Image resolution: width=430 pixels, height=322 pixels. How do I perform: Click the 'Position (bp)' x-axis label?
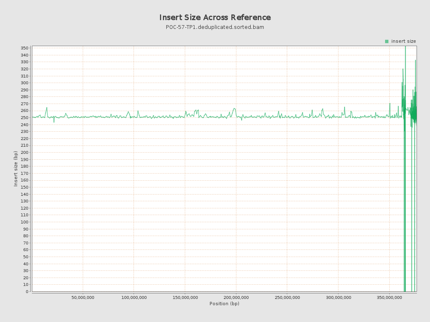point(224,304)
